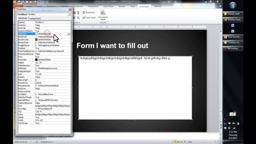Open the View ribbon tab

pos(132,6)
